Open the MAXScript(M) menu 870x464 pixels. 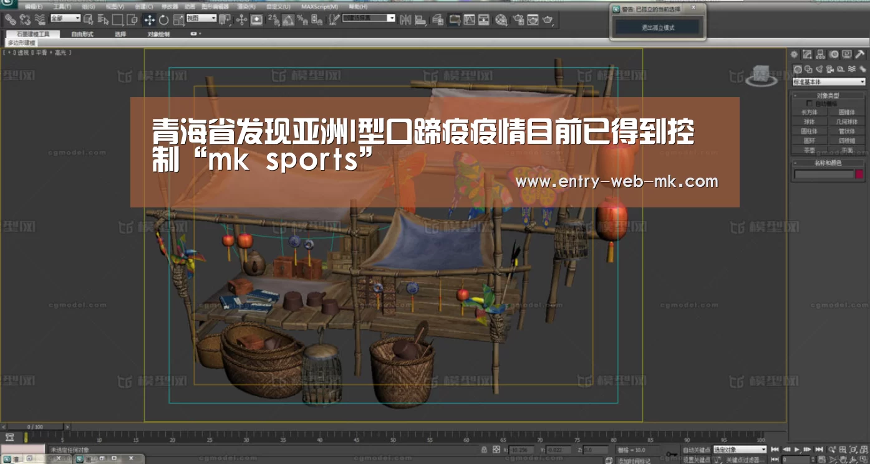tap(319, 6)
